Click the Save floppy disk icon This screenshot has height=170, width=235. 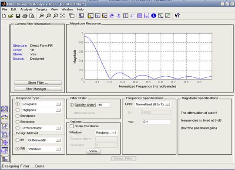[18, 16]
